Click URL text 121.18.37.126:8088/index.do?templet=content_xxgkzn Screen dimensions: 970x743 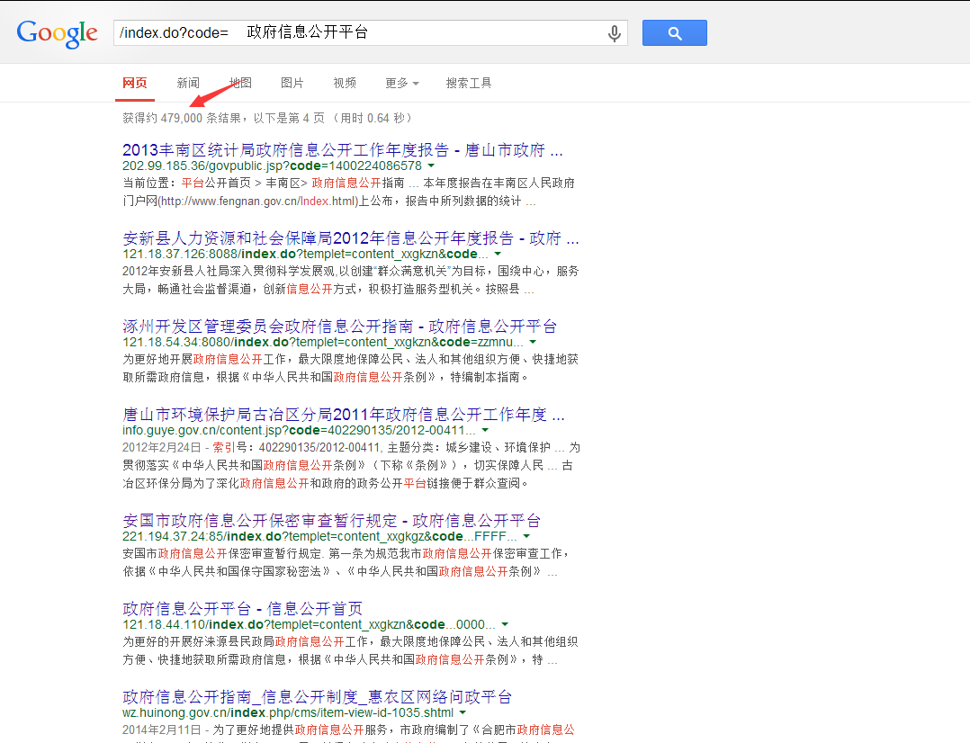click(x=305, y=255)
